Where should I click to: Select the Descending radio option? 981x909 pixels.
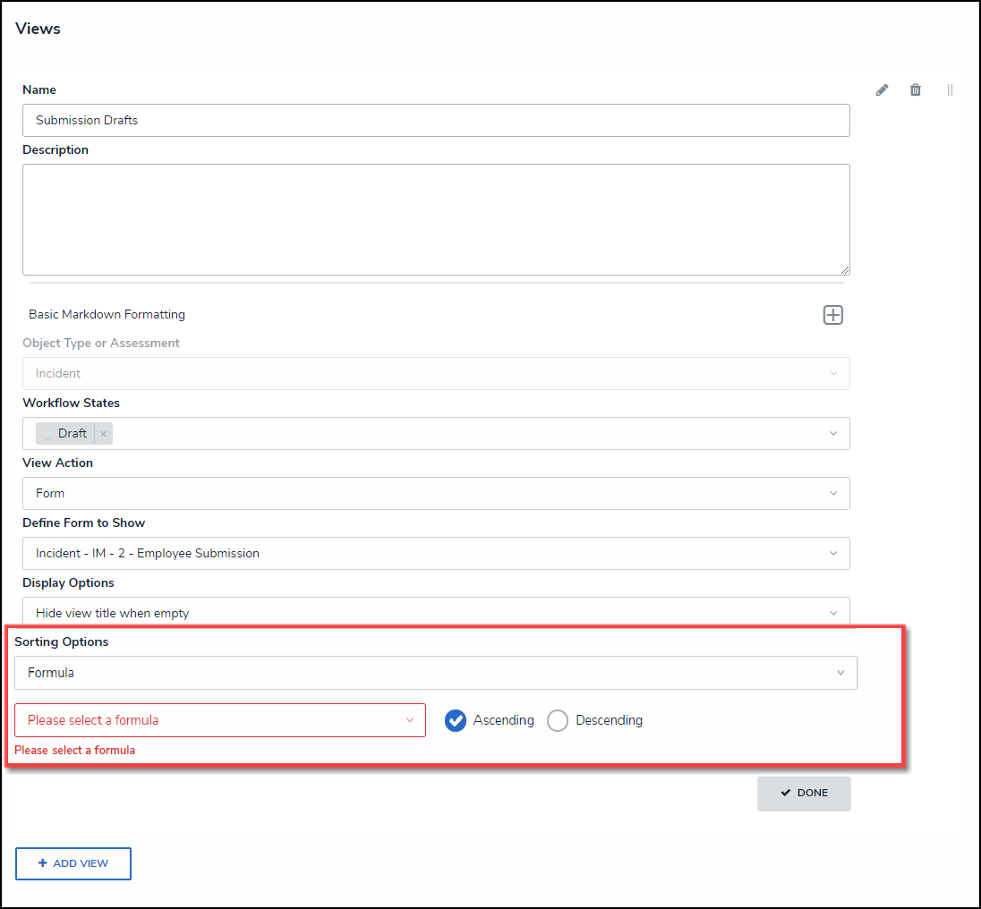pyautogui.click(x=558, y=720)
